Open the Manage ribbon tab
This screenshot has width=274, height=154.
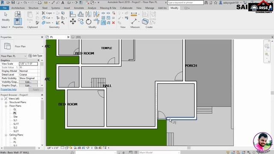point(149,8)
